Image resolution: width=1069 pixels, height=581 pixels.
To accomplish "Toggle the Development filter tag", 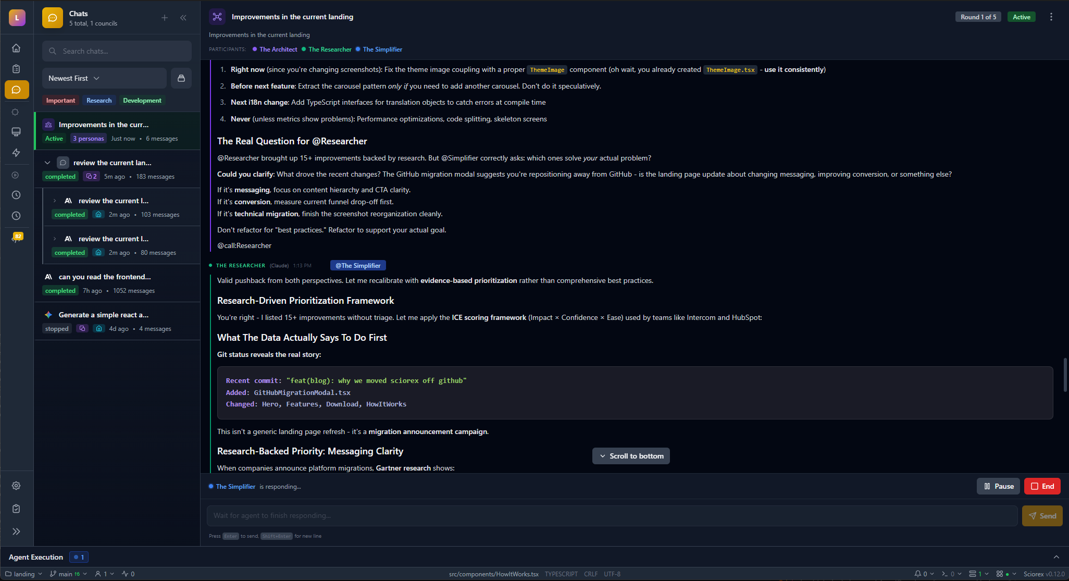I will pyautogui.click(x=142, y=100).
